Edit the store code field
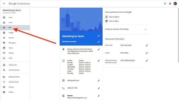This screenshot has height=101, width=179. tap(147, 45)
